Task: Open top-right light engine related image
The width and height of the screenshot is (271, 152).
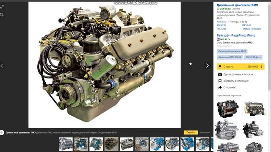Action: click(x=254, y=109)
